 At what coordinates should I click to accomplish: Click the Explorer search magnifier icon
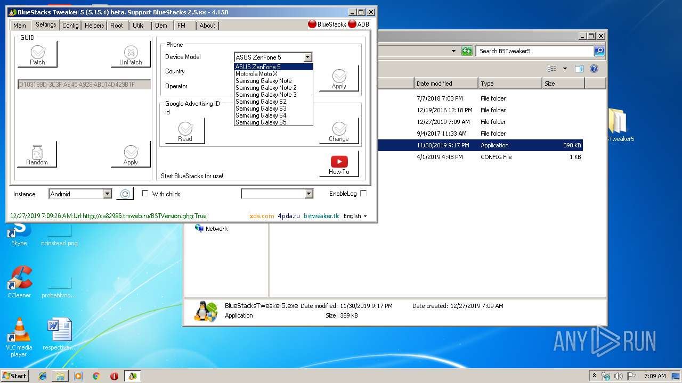[599, 51]
